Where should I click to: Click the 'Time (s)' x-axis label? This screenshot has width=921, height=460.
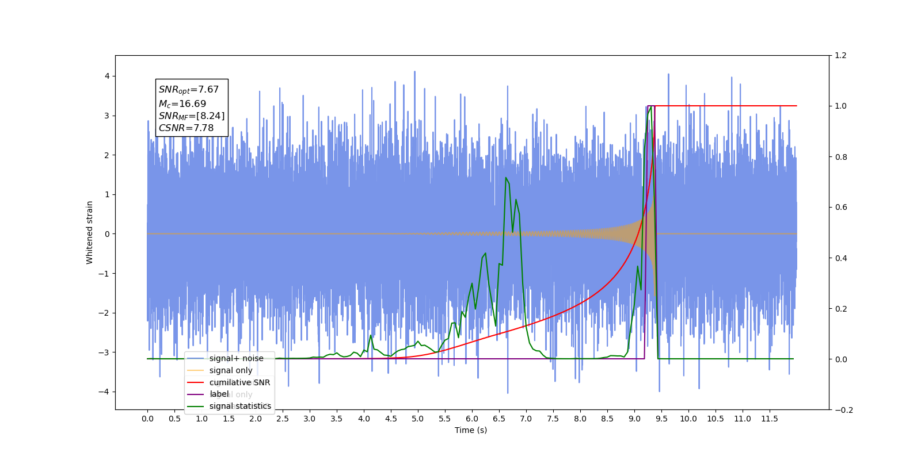pyautogui.click(x=471, y=430)
